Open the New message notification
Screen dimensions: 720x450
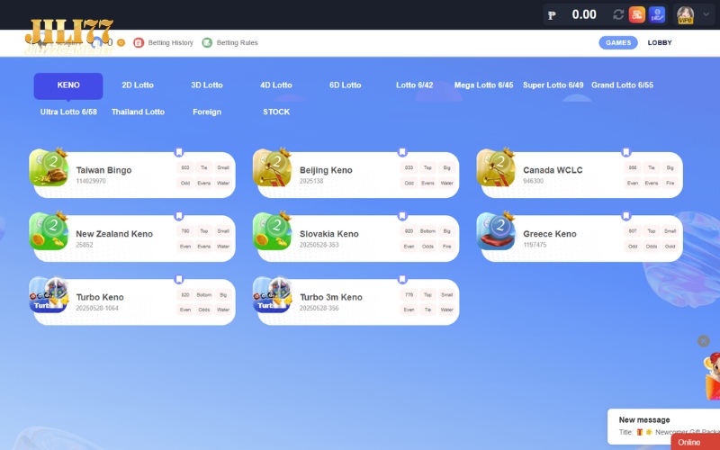click(x=663, y=426)
